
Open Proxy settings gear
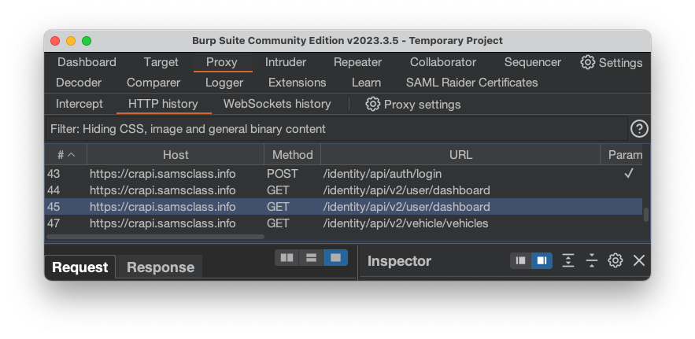pos(373,104)
